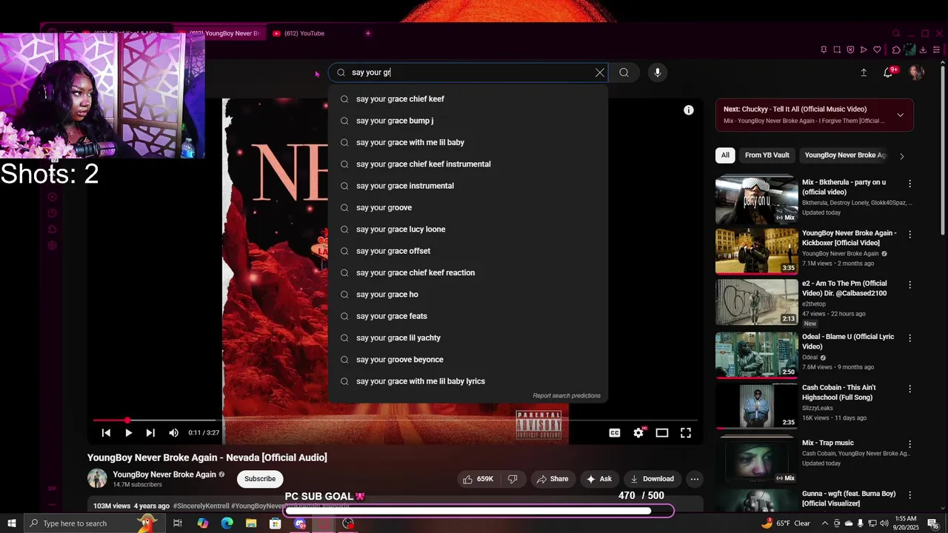This screenshot has width=948, height=533.
Task: Open options for 'Gunna - wgft'
Action: point(910,495)
